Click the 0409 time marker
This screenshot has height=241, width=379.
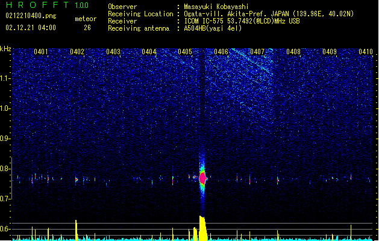coord(330,52)
